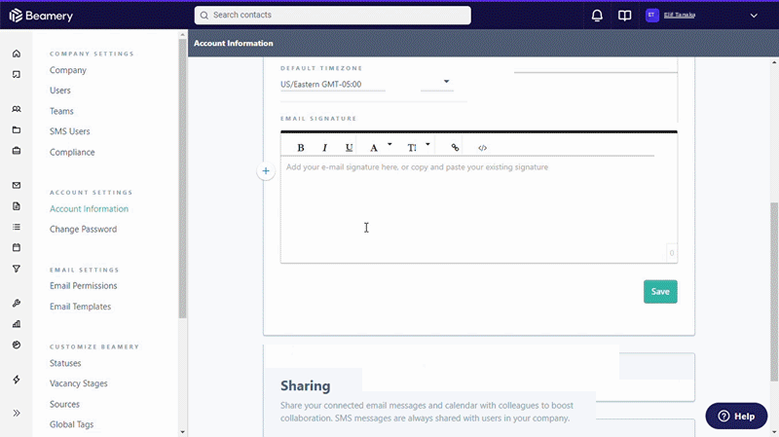Save account information
This screenshot has height=437, width=779.
pos(660,292)
